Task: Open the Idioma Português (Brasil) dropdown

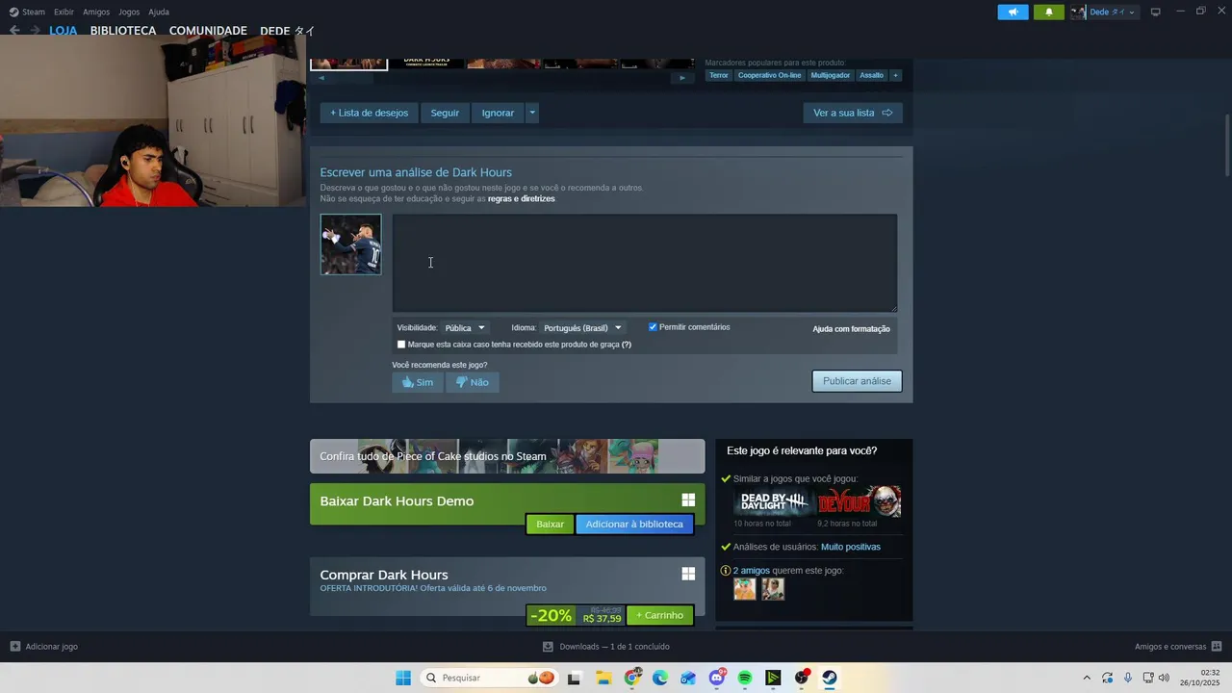Action: [x=582, y=328]
